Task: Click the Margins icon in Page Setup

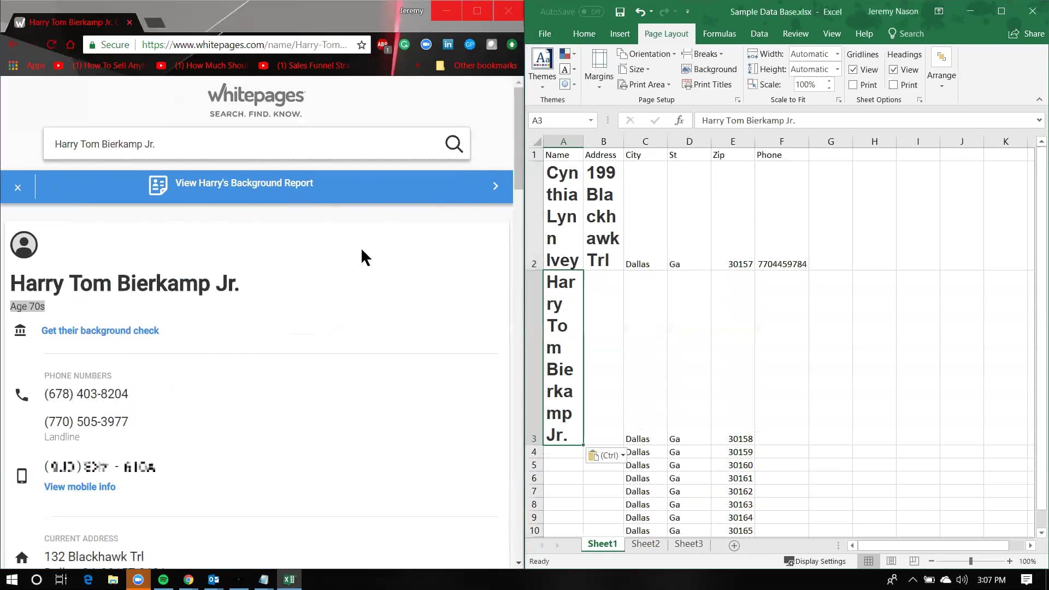Action: (599, 60)
